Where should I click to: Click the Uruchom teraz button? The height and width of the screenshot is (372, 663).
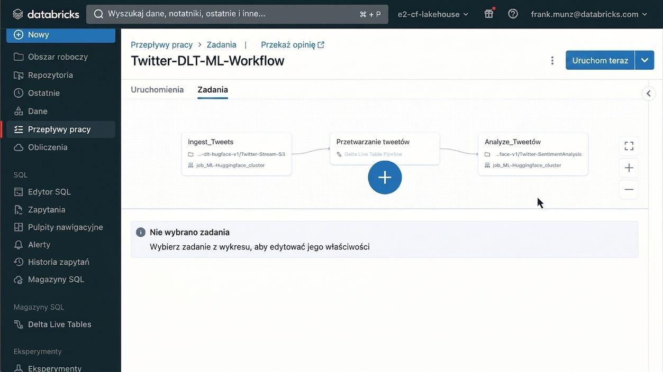(600, 60)
